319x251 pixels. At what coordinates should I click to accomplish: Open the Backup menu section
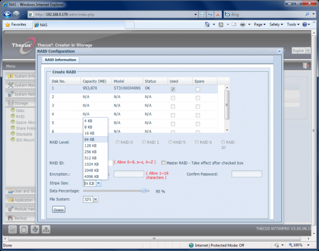pyautogui.click(x=20, y=218)
